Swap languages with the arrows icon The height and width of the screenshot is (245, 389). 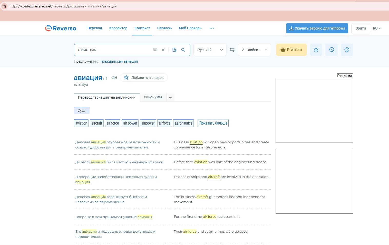pyautogui.click(x=232, y=50)
